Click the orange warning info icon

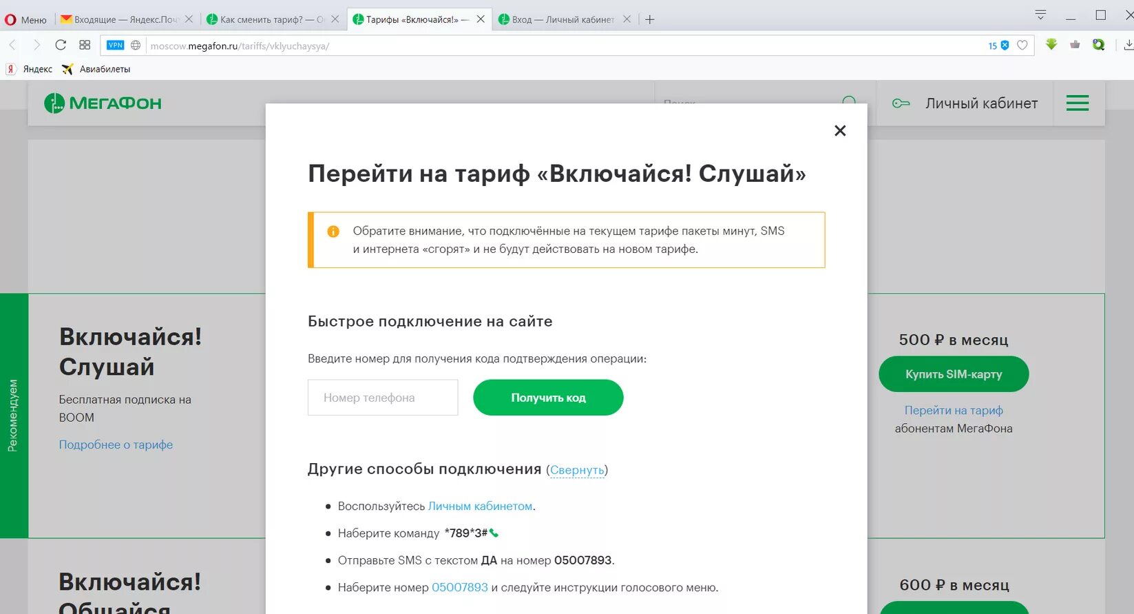[333, 232]
